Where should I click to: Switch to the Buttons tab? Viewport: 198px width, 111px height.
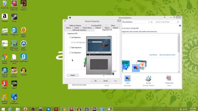click(68, 28)
